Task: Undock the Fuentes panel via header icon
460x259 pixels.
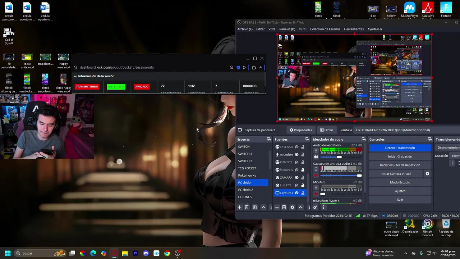Action: [307, 140]
